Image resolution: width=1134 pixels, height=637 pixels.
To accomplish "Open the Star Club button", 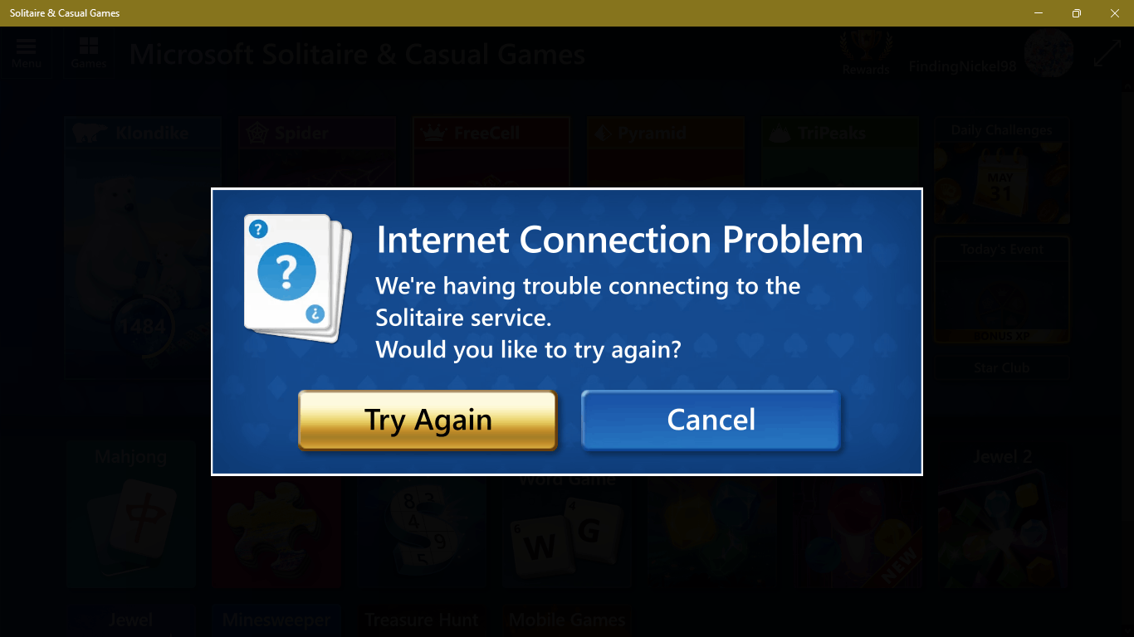I will click(x=1001, y=368).
